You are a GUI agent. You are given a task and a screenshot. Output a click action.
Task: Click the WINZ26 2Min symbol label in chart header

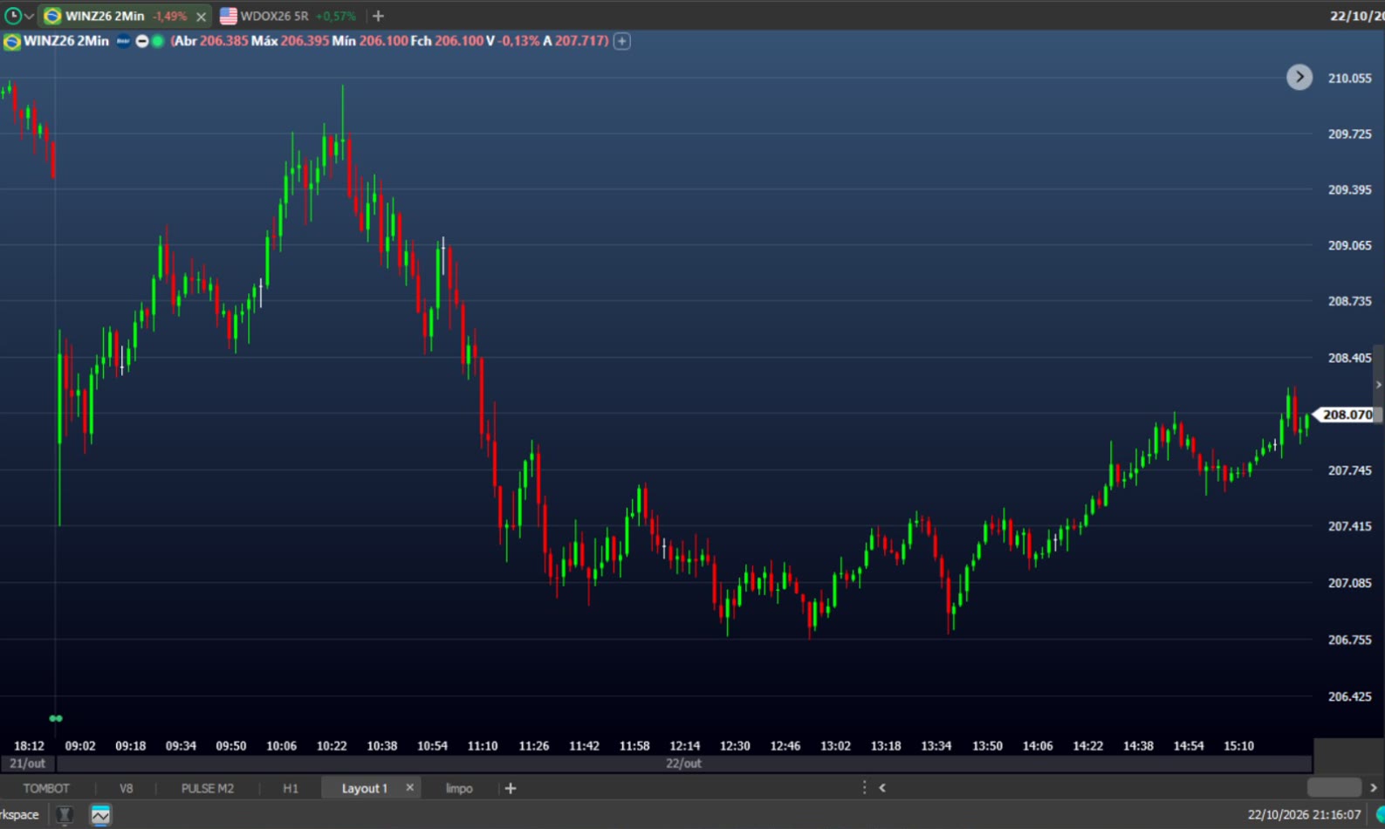tap(66, 41)
